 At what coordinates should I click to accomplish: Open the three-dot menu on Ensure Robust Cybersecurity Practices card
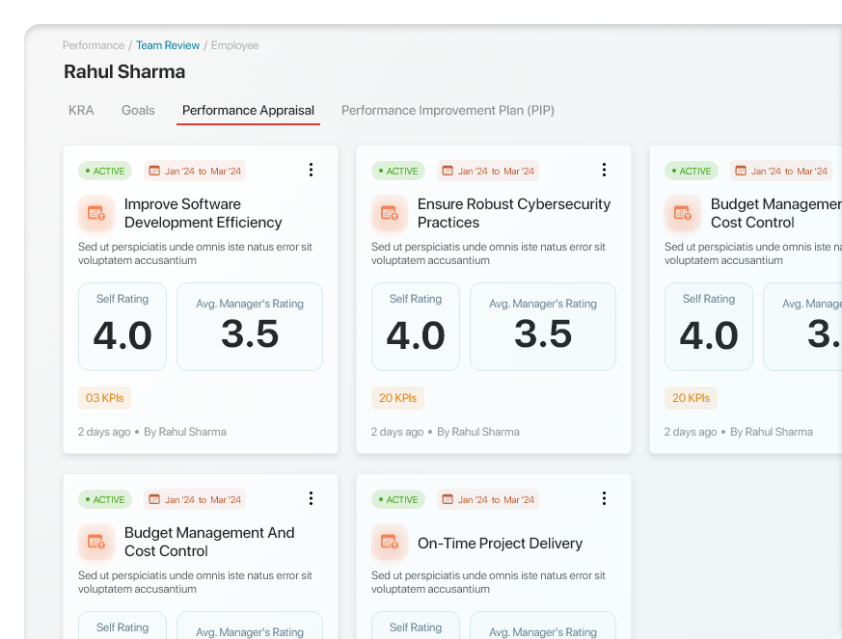(x=604, y=170)
